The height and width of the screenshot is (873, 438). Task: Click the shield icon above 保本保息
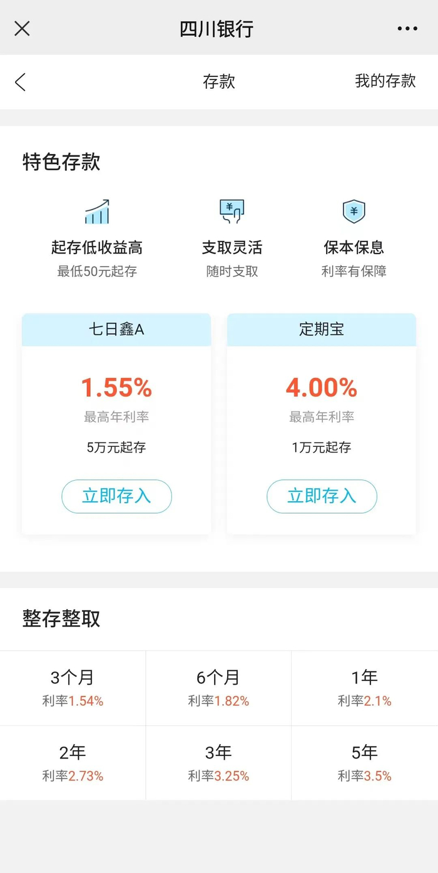(353, 211)
